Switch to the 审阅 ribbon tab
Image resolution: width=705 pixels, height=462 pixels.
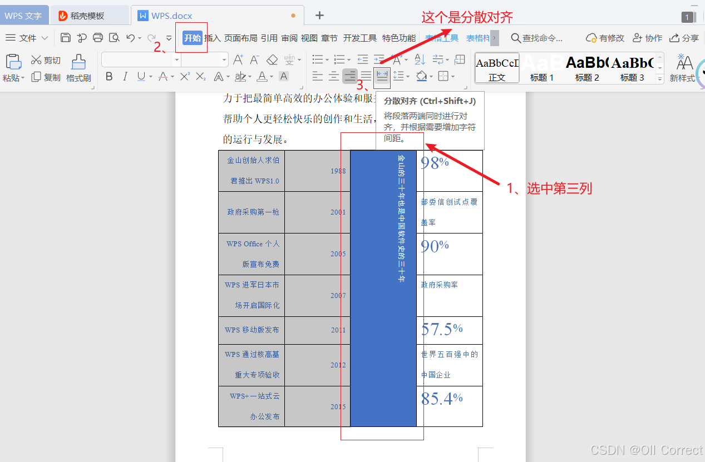click(289, 38)
